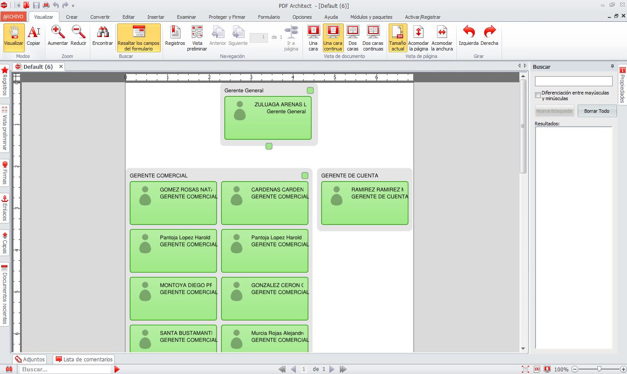The width and height of the screenshot is (627, 374).
Task: Click the redo arrow in title bar
Action: pos(65,5)
